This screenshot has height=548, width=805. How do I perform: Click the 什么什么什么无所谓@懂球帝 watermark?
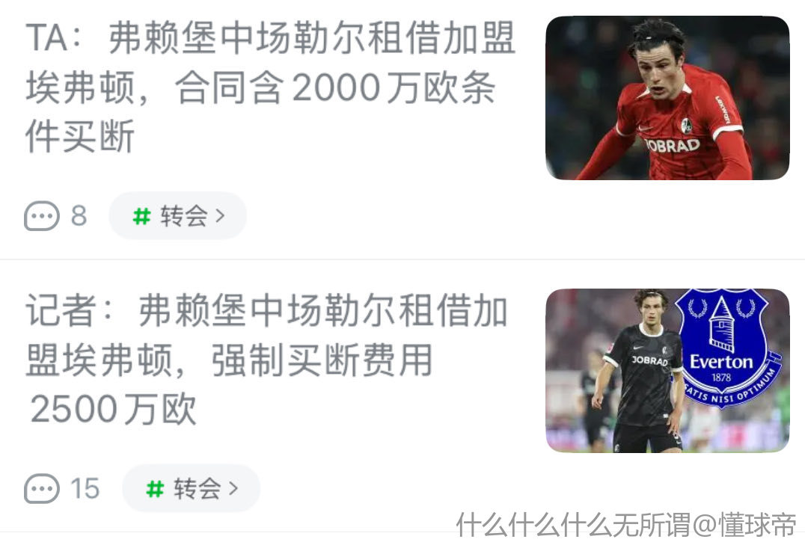(626, 525)
